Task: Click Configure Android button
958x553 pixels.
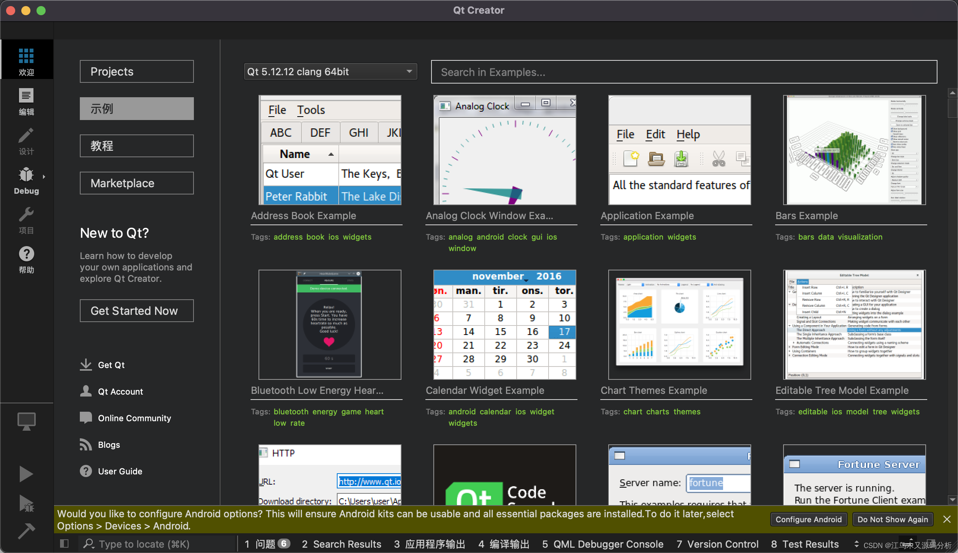Action: click(809, 519)
